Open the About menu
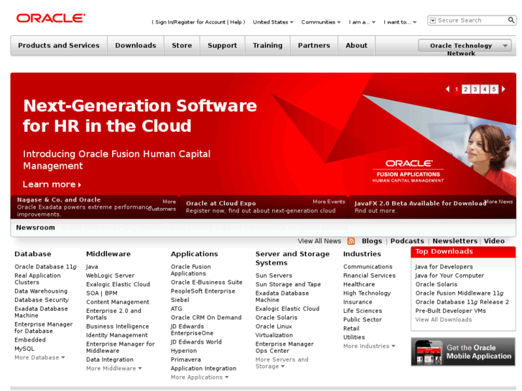Viewport: 522px width, 391px height. tap(356, 45)
